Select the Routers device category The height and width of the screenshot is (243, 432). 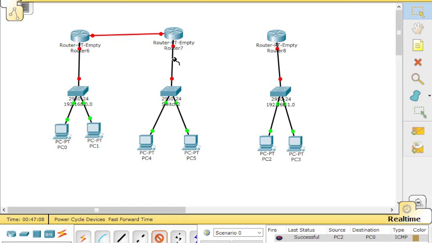11,234
